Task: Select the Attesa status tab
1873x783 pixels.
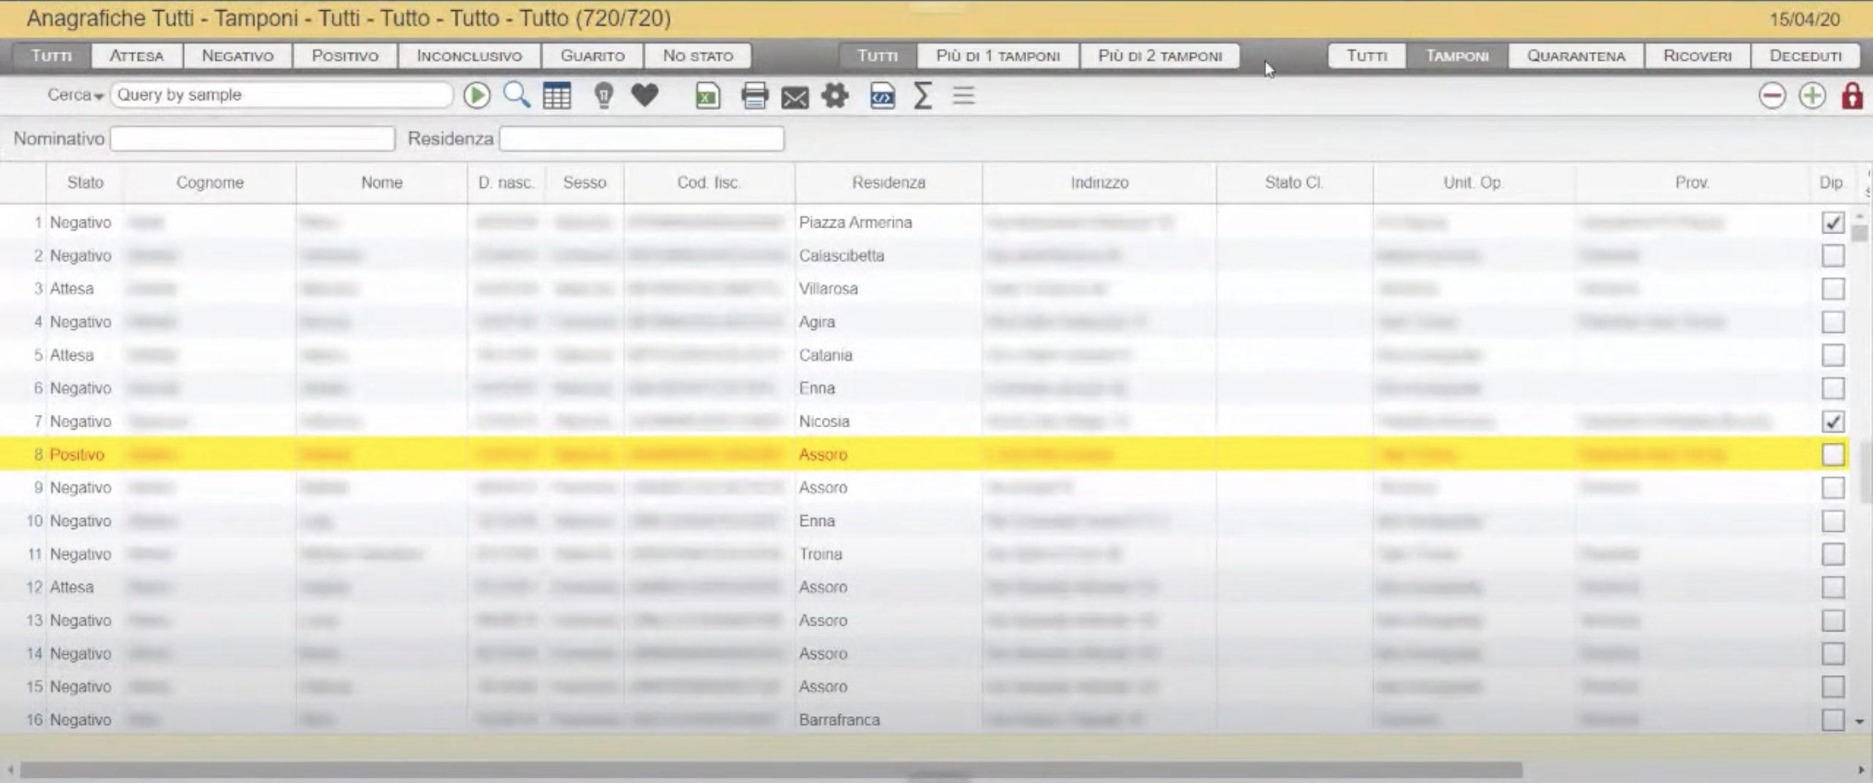Action: (x=137, y=56)
